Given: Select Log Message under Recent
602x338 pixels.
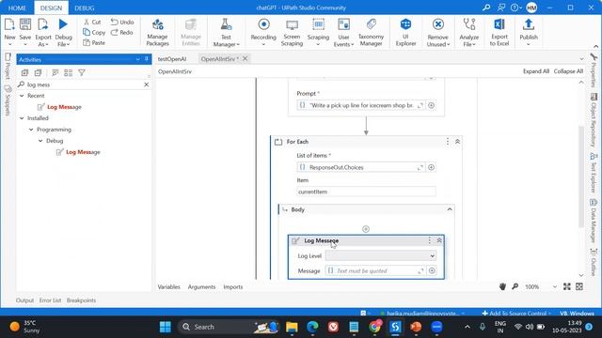Looking at the screenshot, I should point(64,107).
